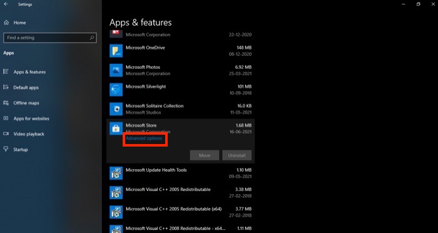
Task: Click the Update Health Tools icon
Action: point(116,173)
